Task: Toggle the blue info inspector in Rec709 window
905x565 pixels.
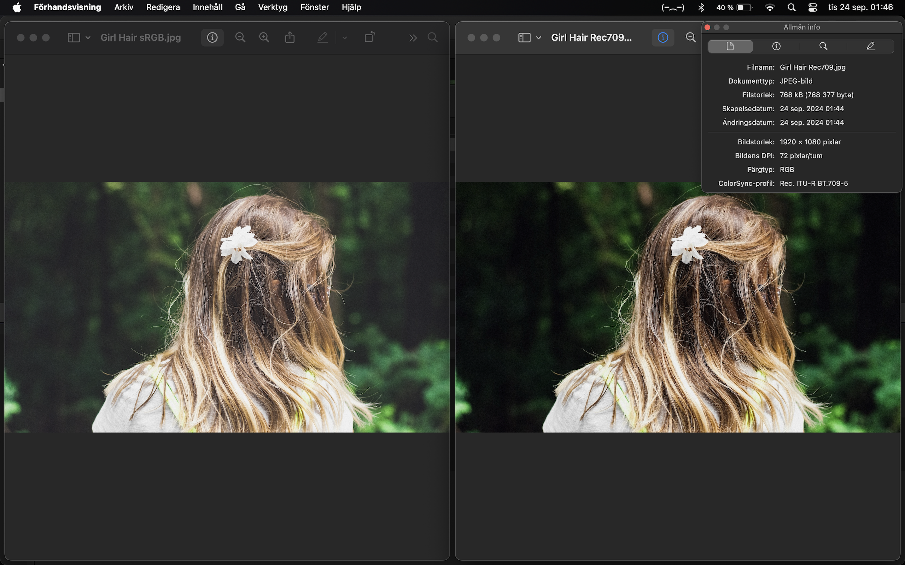Action: tap(663, 37)
